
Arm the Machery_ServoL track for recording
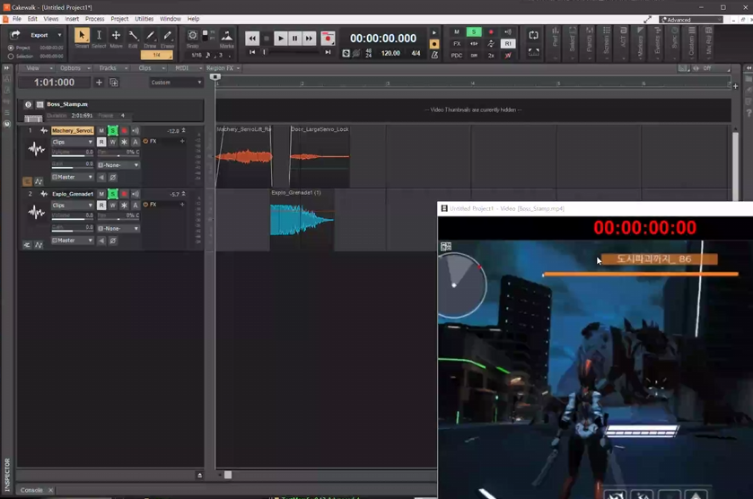(124, 131)
